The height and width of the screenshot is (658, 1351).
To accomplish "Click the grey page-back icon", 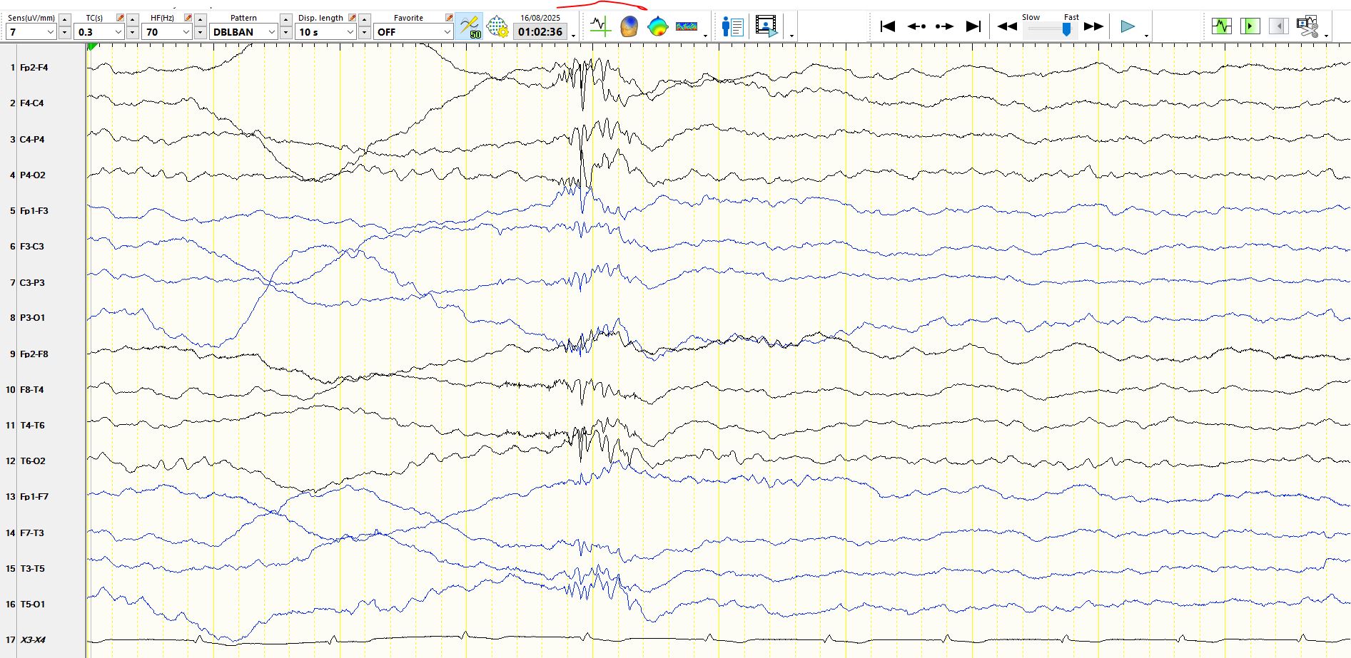I will click(x=1278, y=26).
